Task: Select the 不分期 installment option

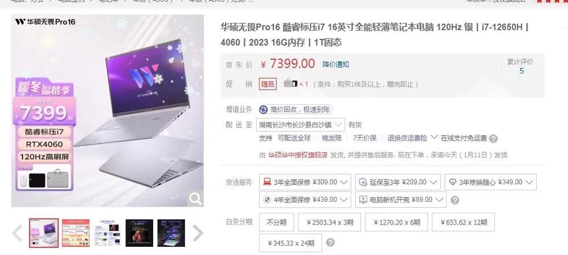Action: (x=276, y=222)
